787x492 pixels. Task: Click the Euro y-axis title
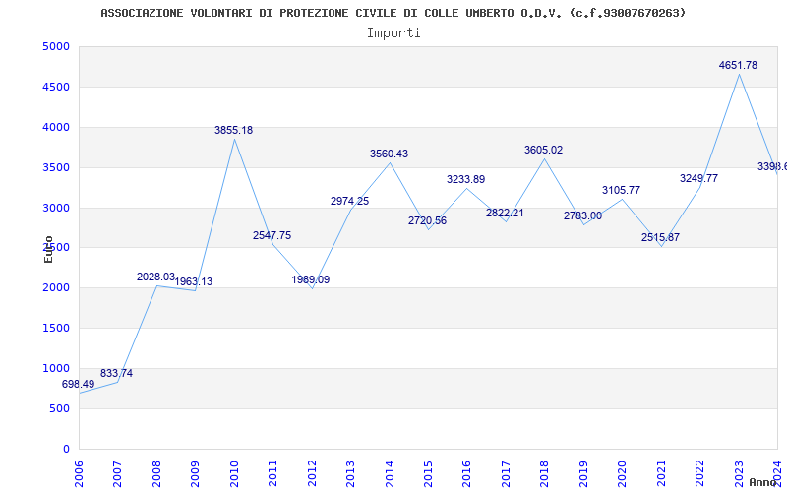[x=48, y=249]
